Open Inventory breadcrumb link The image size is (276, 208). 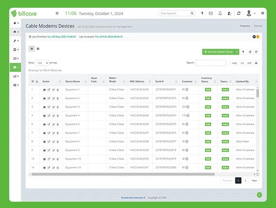(x=245, y=26)
